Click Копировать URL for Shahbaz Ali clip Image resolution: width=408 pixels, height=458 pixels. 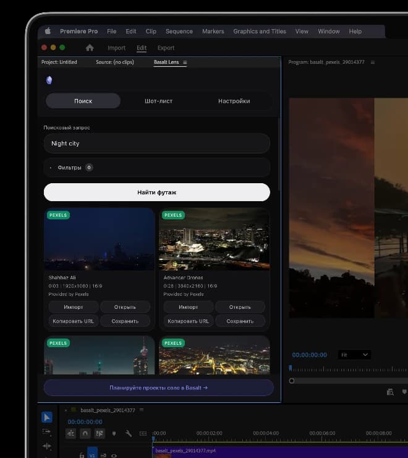(x=73, y=321)
